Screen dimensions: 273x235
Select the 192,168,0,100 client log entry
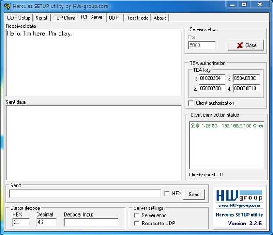coord(227,125)
